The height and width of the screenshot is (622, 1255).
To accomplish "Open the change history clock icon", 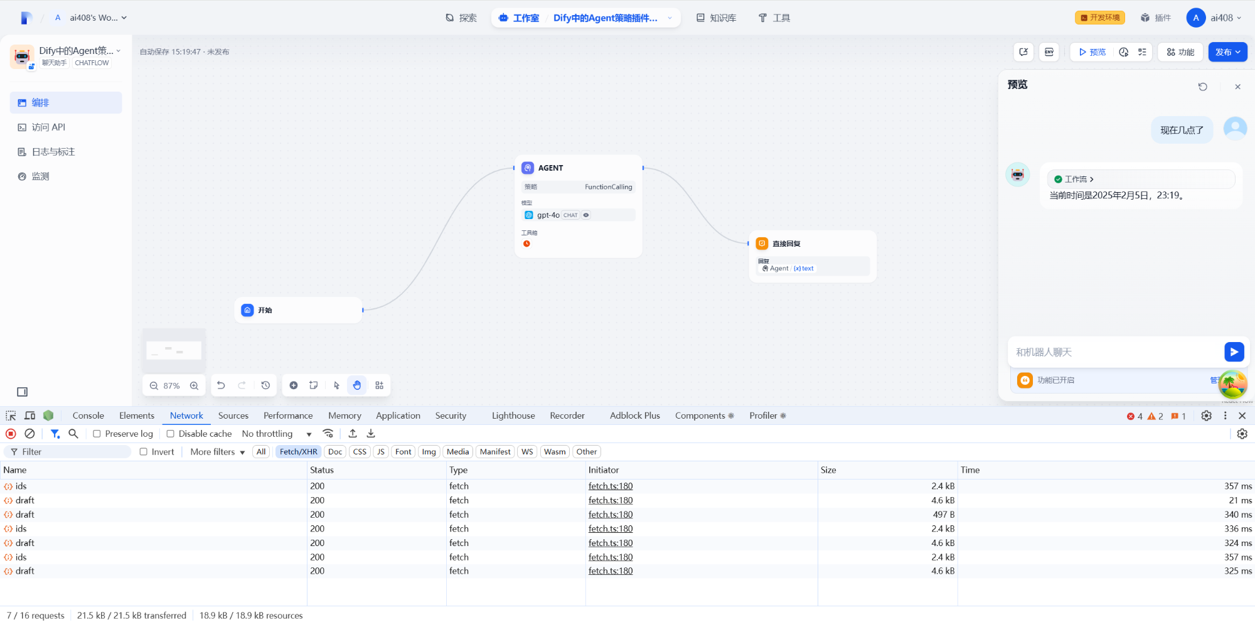I will point(265,385).
